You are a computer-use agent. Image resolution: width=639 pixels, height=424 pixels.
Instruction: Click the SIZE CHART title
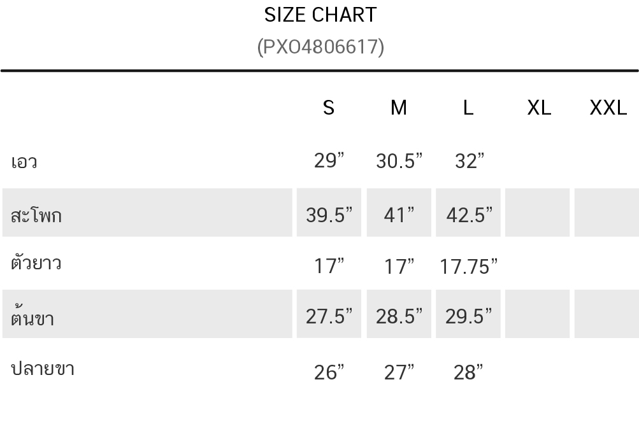coord(320,15)
